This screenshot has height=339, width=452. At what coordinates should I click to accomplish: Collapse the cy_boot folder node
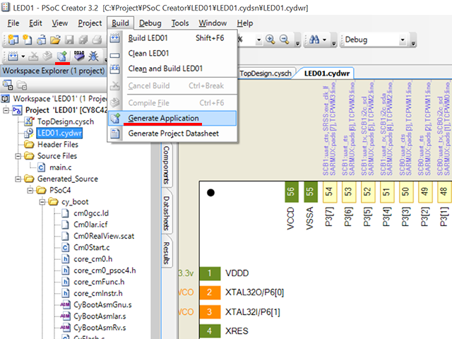point(42,202)
